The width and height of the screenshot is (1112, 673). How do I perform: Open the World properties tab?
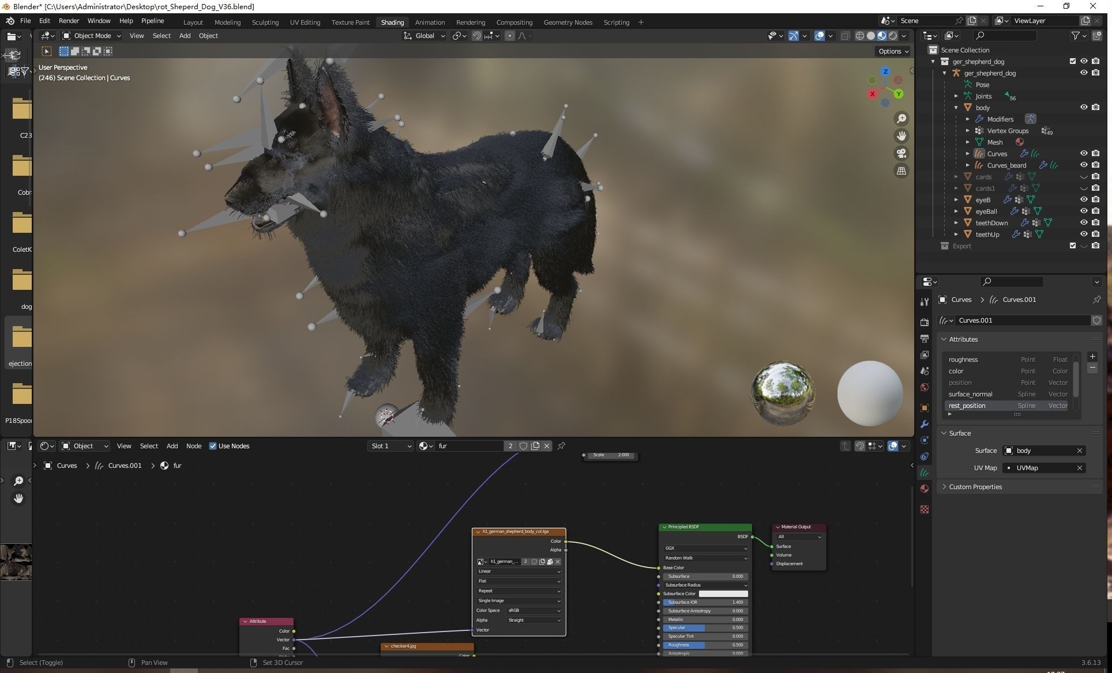tap(925, 387)
